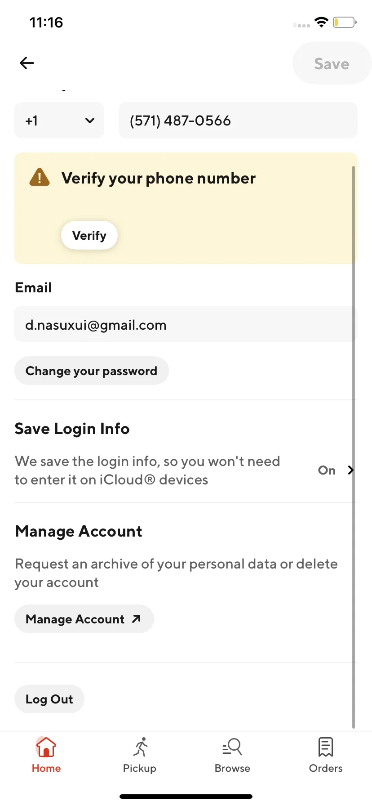Open Home via house icon
The height and width of the screenshot is (806, 372).
[x=46, y=747]
